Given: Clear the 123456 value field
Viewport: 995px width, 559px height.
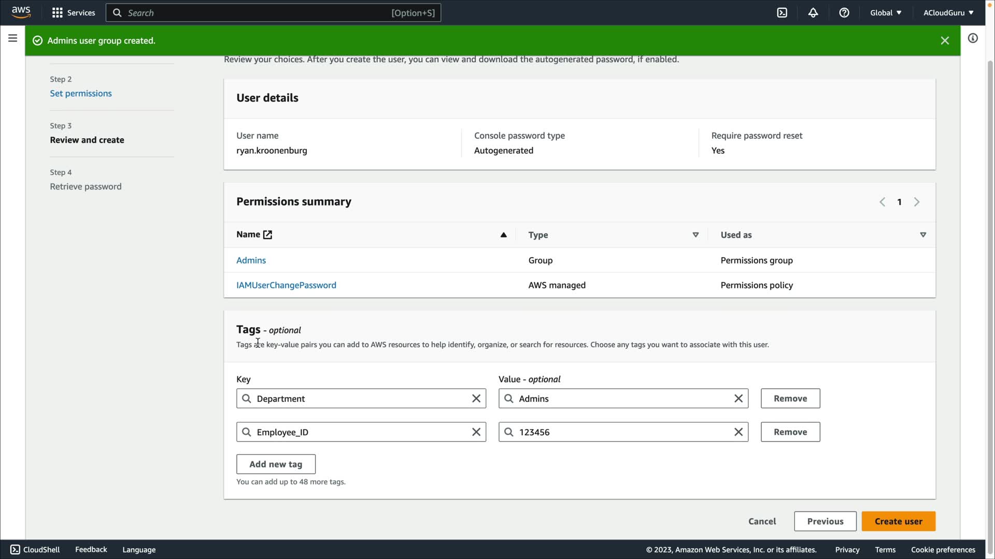Looking at the screenshot, I should (x=738, y=432).
